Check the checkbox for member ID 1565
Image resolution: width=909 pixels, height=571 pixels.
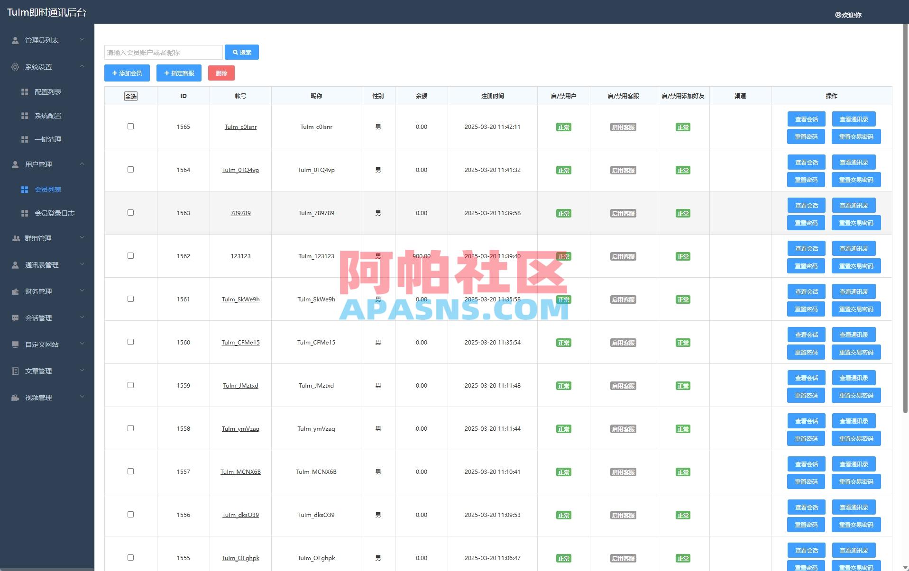[x=131, y=127]
